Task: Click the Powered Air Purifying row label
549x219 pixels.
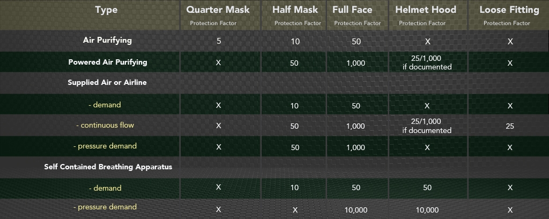Action: [x=107, y=62]
